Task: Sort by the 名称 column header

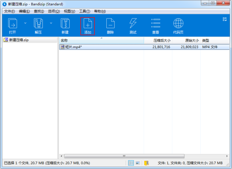Action: pos(101,40)
